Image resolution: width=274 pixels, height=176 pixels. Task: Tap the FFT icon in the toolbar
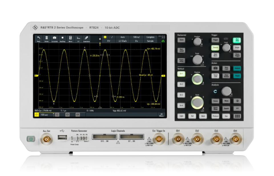pyautogui.click(x=78, y=38)
